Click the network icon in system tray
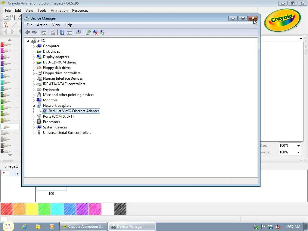Screen dimensions: 308x231 [270, 227]
